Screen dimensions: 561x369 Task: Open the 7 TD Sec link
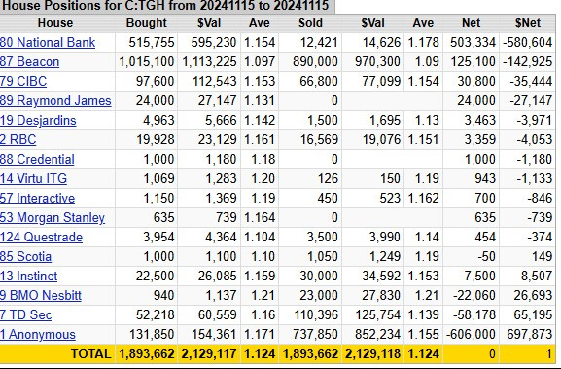(x=25, y=314)
